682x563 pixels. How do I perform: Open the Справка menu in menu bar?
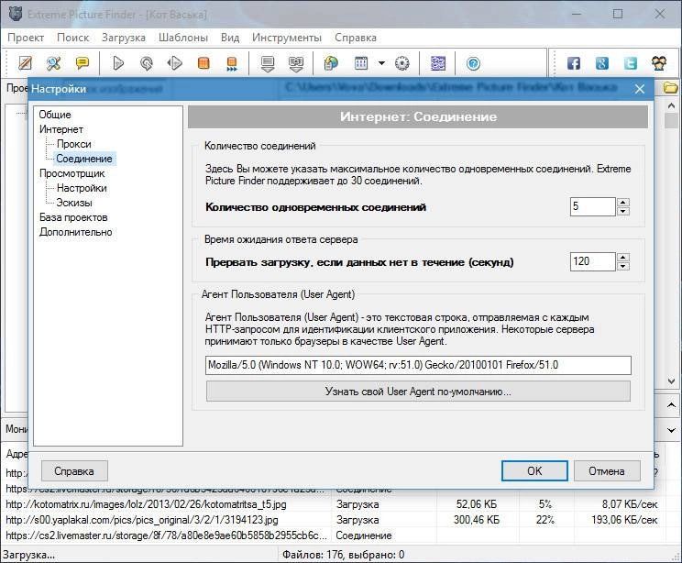click(356, 38)
